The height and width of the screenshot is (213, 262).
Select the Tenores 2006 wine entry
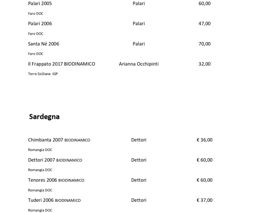[x=56, y=180]
